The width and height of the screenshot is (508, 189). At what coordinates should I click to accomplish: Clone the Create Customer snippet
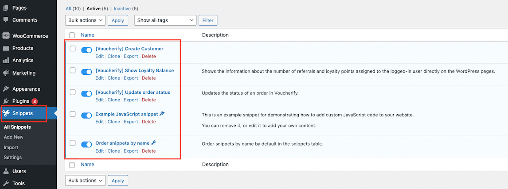pyautogui.click(x=114, y=56)
